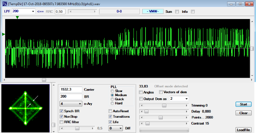The height and width of the screenshot is (133, 256).
Task: Click right arrow of Trimming slider
Action: (x=187, y=106)
